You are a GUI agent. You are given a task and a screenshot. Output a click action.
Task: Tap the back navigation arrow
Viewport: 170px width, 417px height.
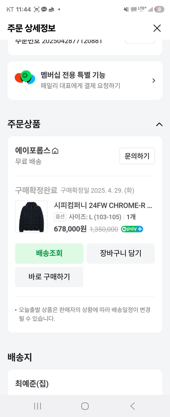(x=132, y=406)
